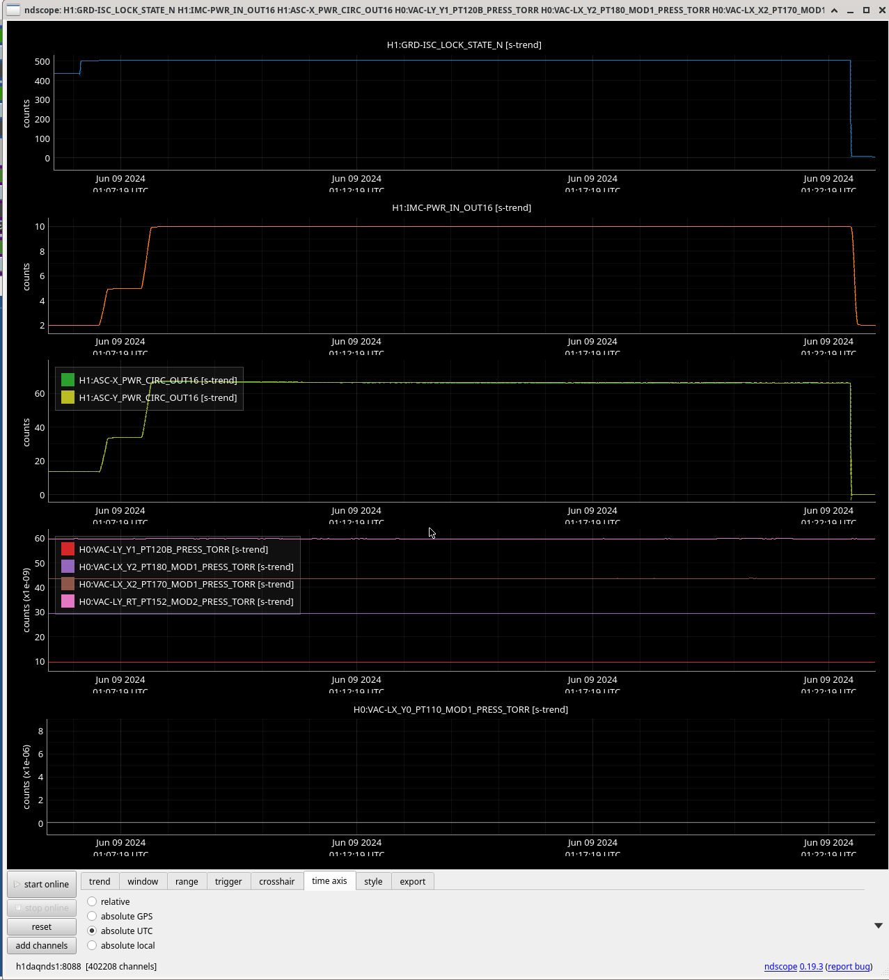Screen dimensions: 889x980
Task: Minimize the ndscope window
Action: coord(850,10)
